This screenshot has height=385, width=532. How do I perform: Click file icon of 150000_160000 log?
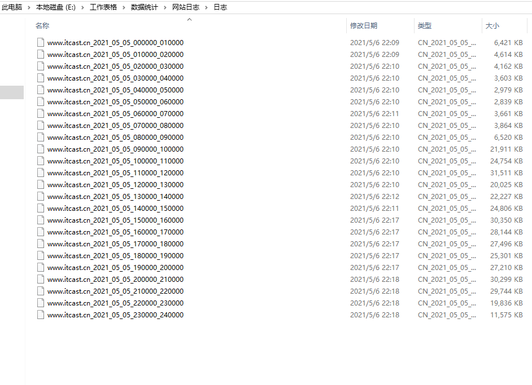[41, 220]
